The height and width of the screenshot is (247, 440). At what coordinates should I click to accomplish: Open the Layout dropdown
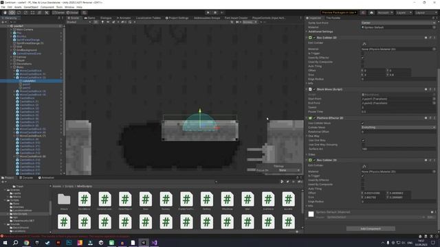click(426, 12)
